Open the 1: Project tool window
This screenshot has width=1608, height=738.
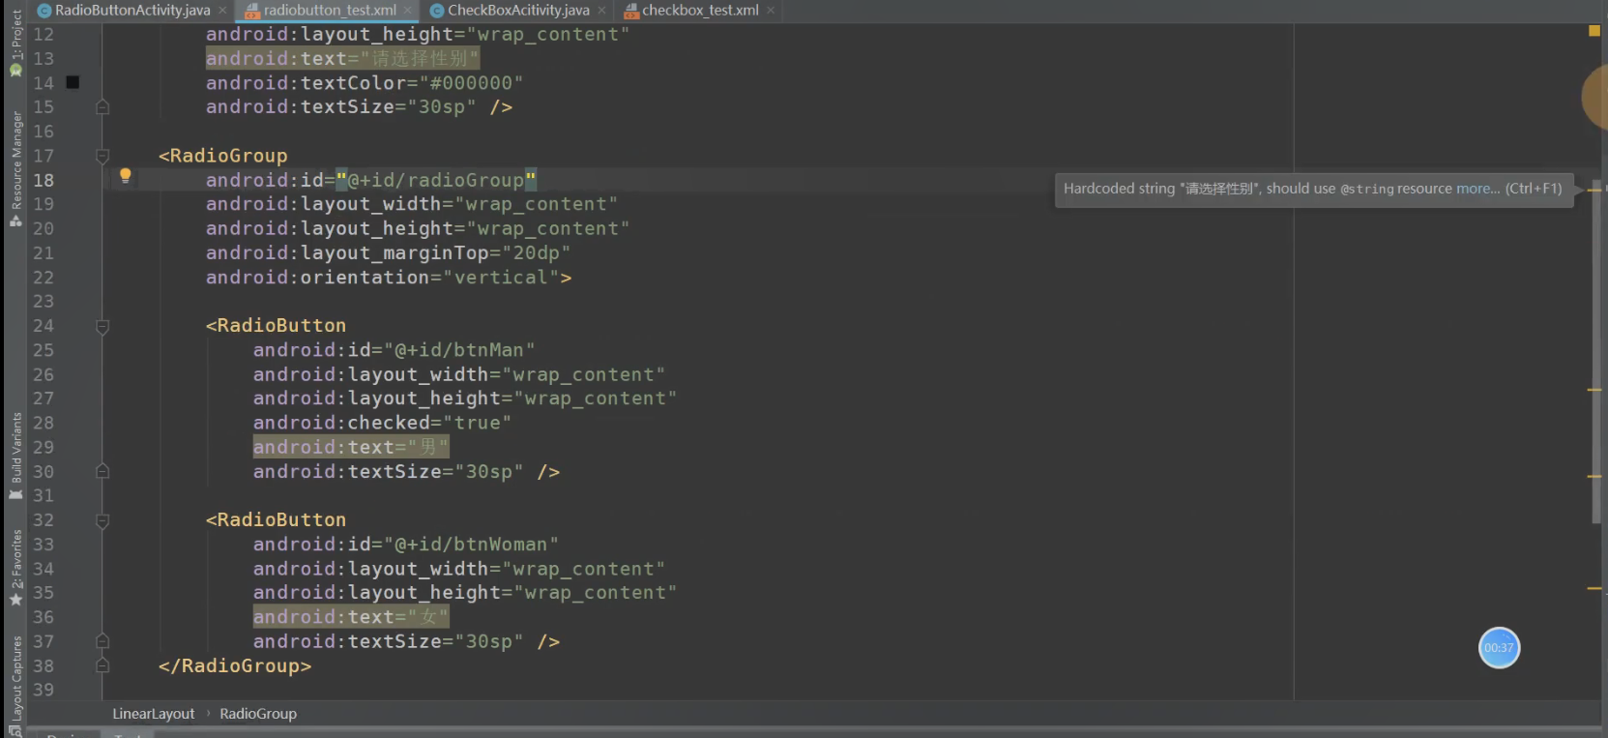coord(15,44)
